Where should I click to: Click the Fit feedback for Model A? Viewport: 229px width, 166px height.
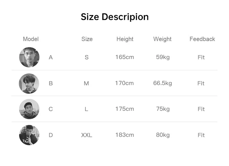[201, 57]
